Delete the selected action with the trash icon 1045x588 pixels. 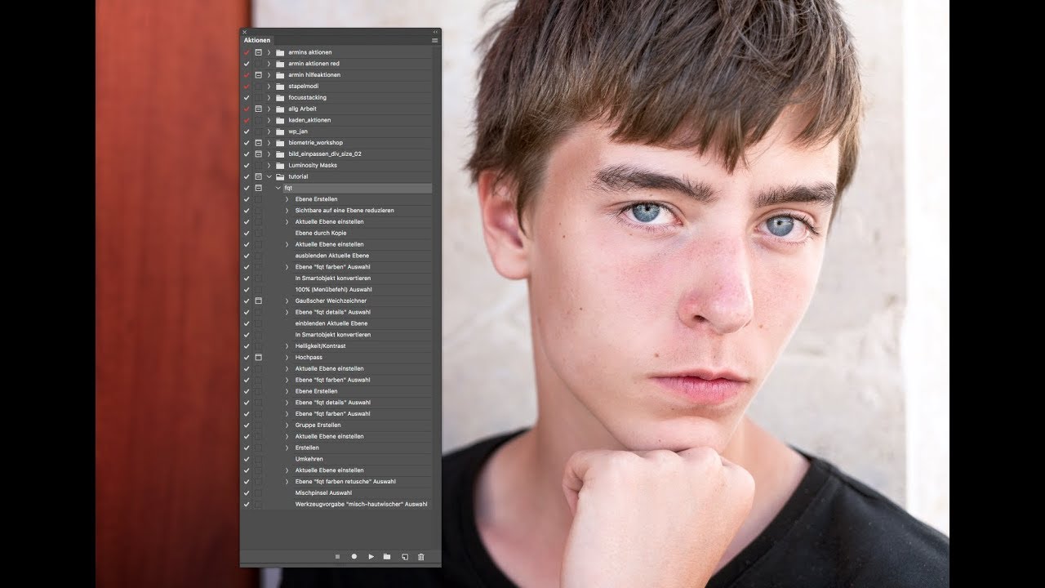[x=421, y=556]
